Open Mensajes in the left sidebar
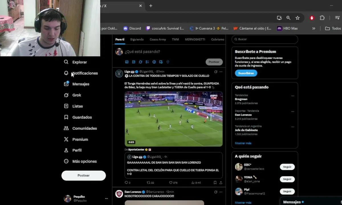 pos(77,84)
